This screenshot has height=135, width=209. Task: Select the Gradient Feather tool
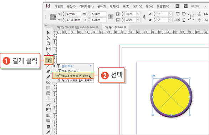[x=49, y=121]
